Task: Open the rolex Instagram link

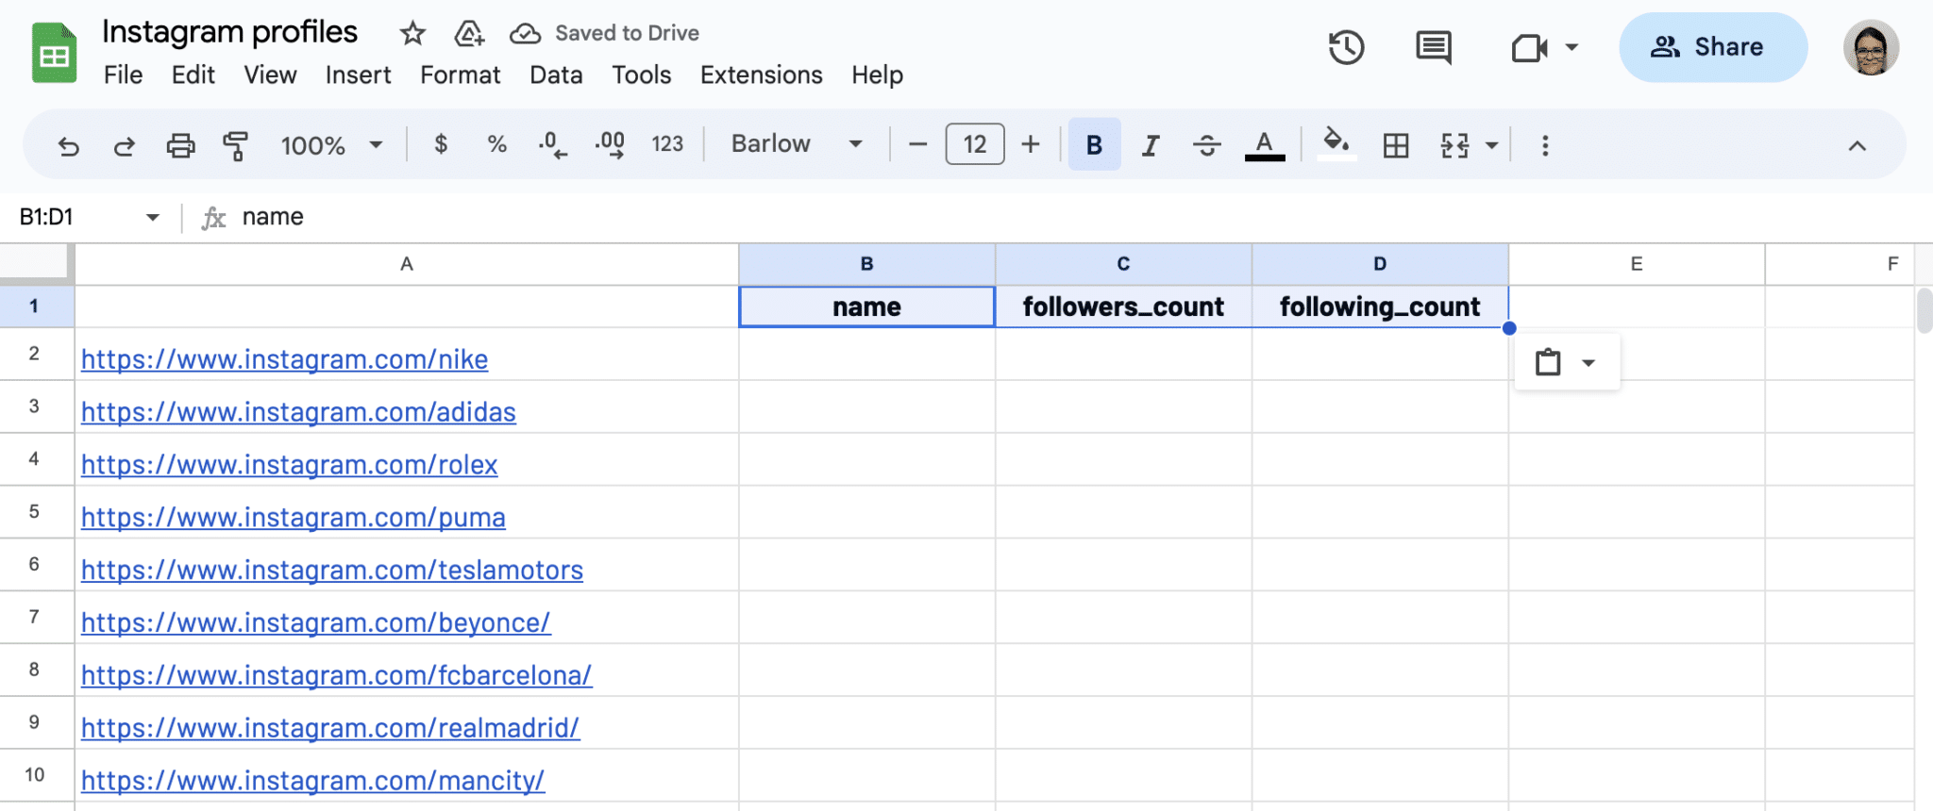Action: [289, 465]
